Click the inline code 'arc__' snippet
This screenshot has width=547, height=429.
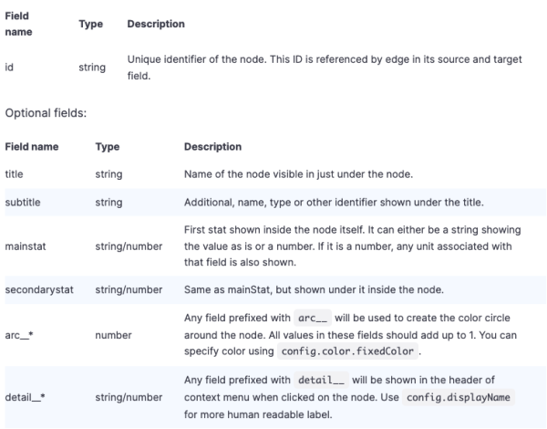[313, 318]
